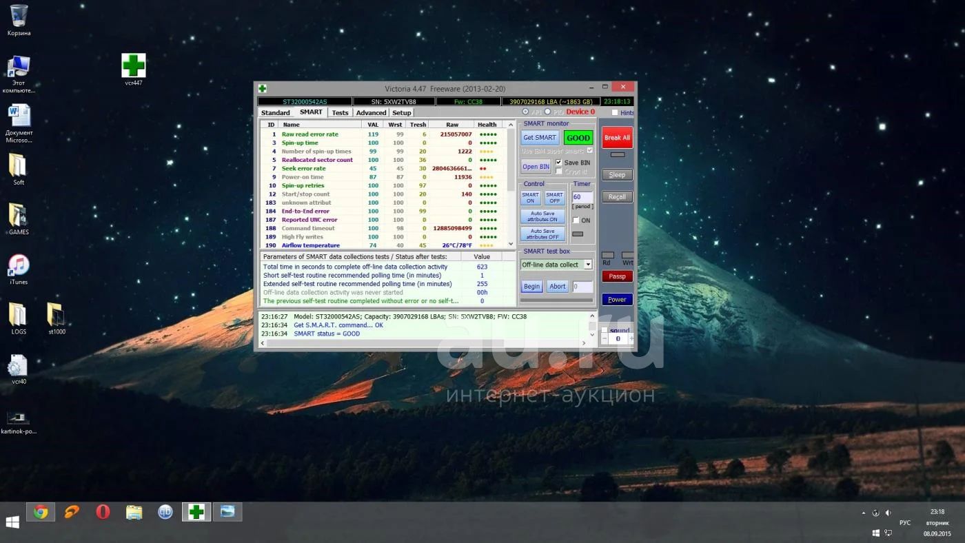Launch Google Chrome from the taskbar
Viewport: 965px width, 543px height.
[x=41, y=512]
